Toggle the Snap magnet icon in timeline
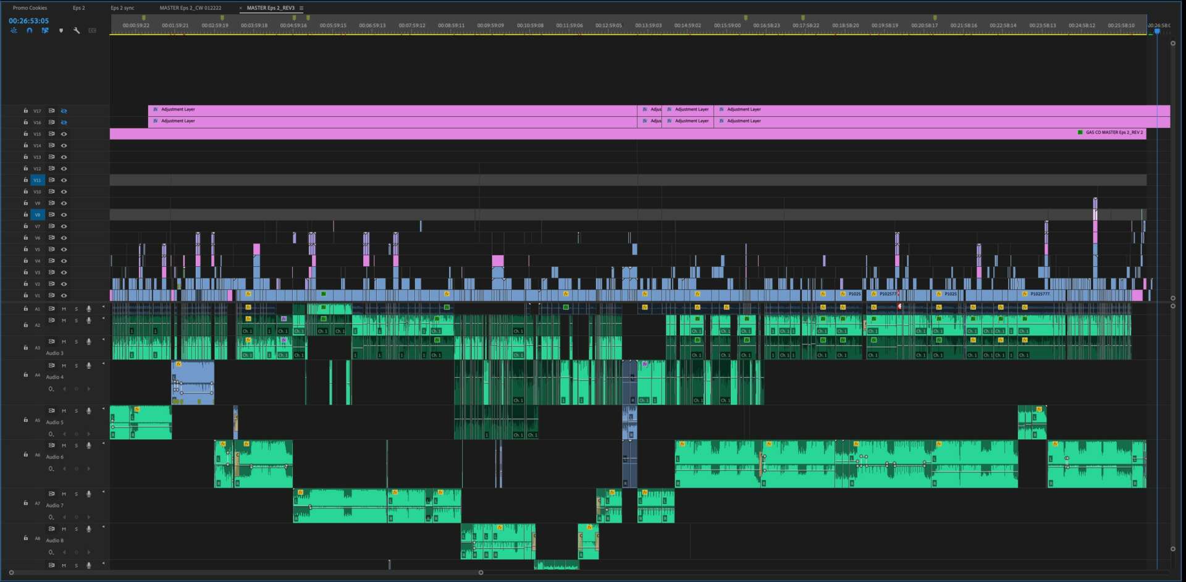The image size is (1186, 582). point(29,30)
